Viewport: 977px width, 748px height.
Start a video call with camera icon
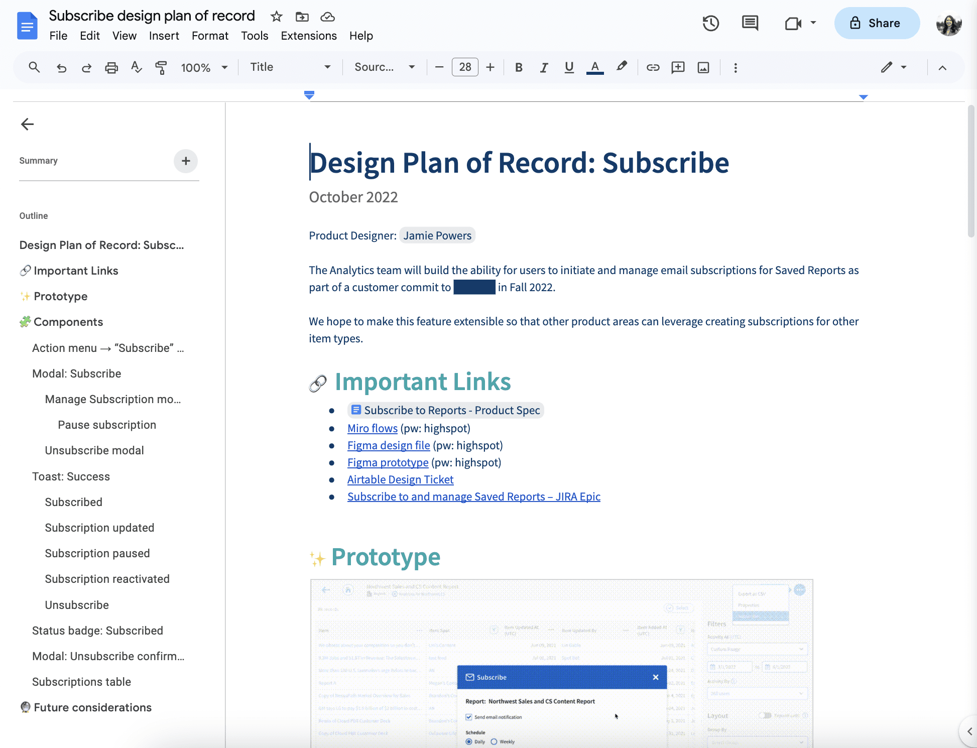coord(793,23)
